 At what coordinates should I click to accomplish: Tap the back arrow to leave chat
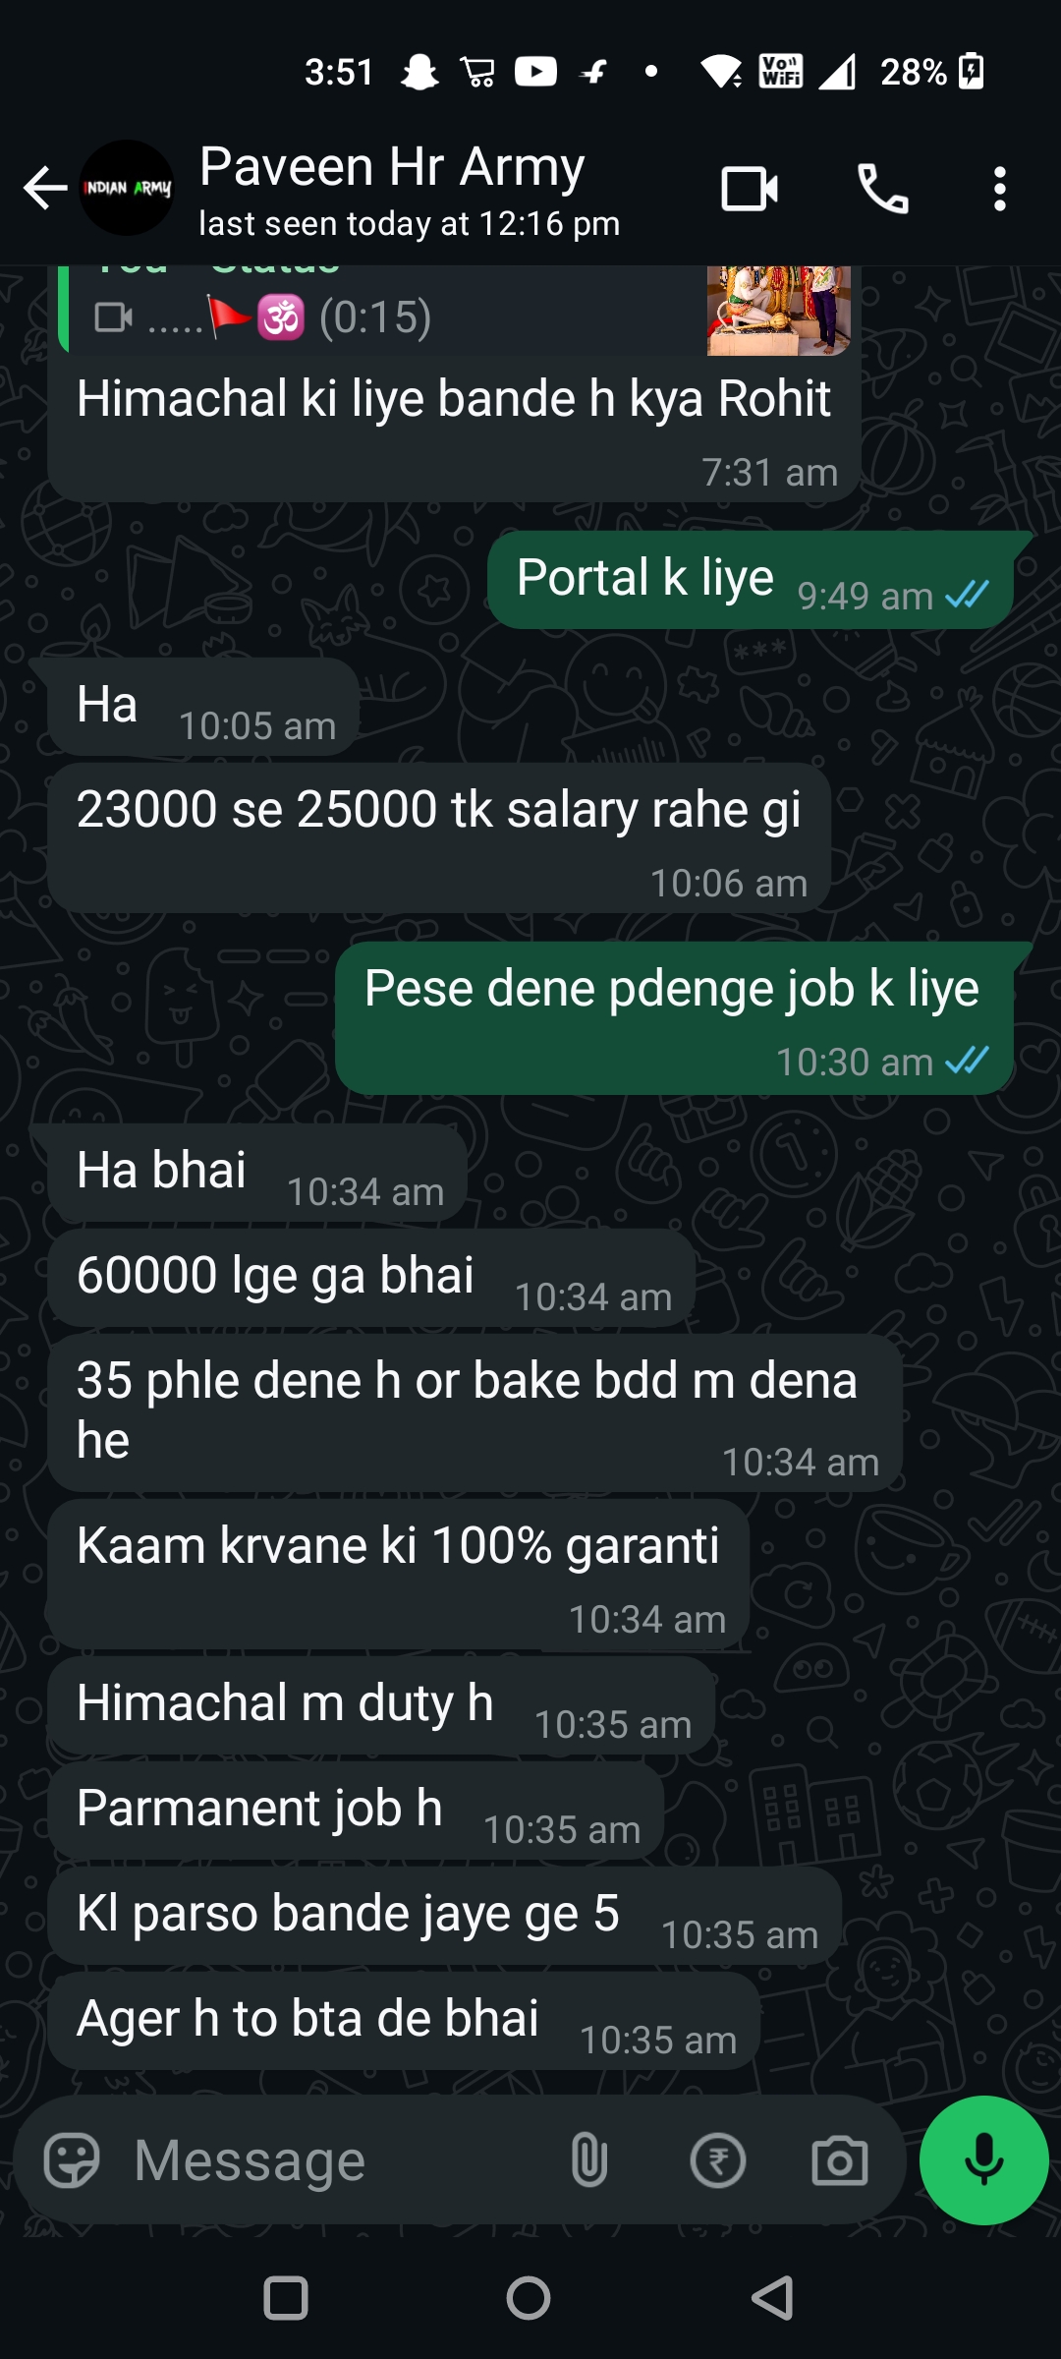pyautogui.click(x=45, y=189)
